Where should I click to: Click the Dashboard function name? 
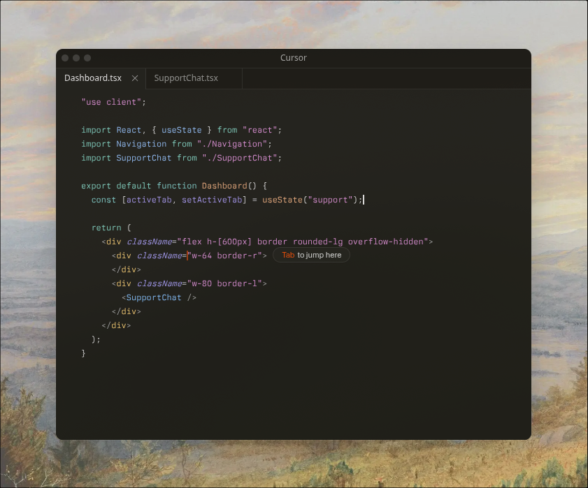pyautogui.click(x=224, y=186)
